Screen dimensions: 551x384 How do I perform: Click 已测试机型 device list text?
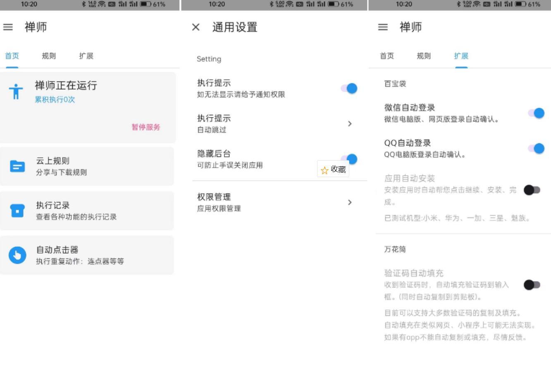[457, 218]
